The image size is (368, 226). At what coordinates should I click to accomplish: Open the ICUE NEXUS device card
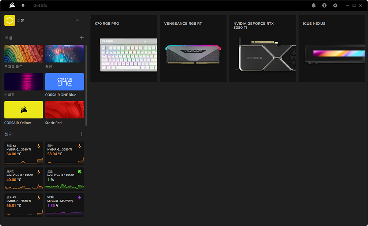[x=332, y=49]
